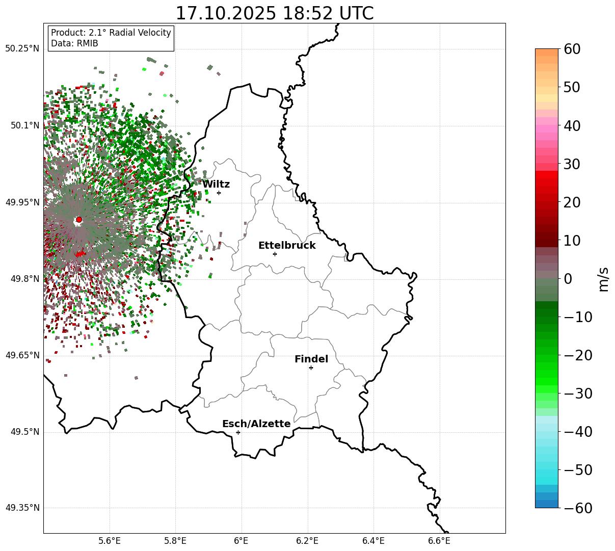
Task: Click the 49.65°N latitude label
Action: click(22, 355)
